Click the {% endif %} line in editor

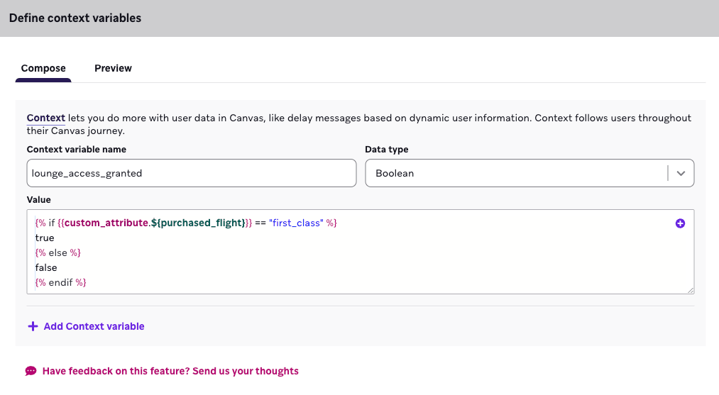(60, 282)
